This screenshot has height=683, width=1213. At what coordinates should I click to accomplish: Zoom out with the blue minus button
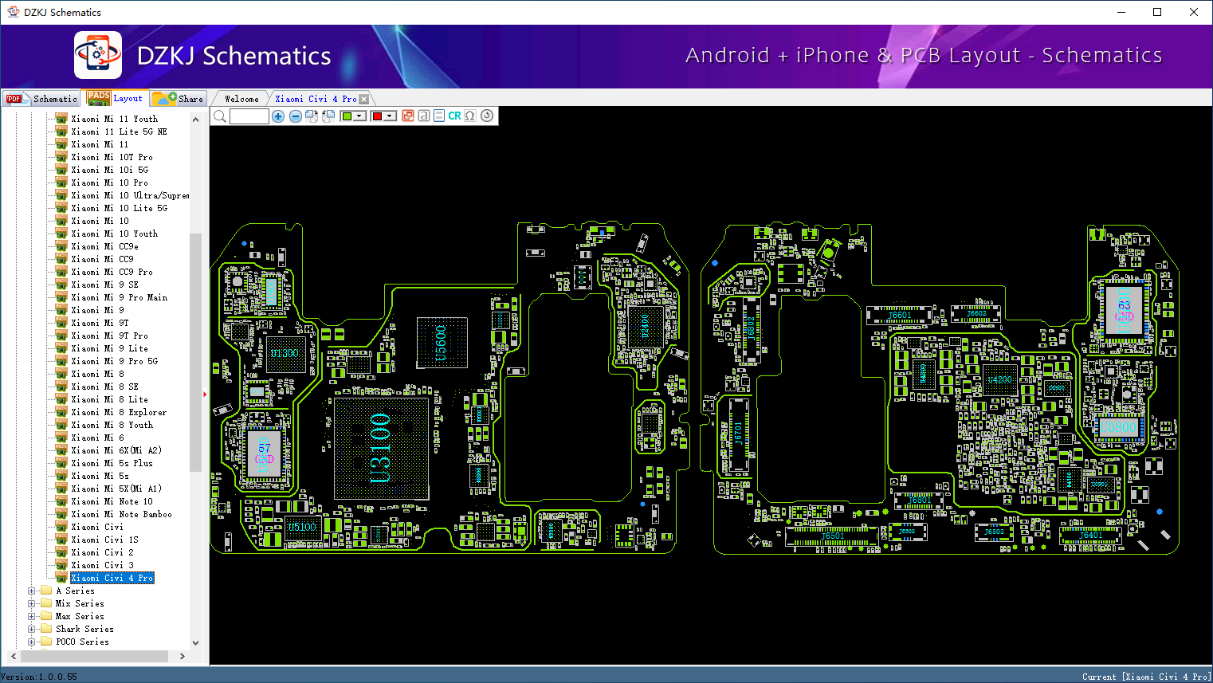click(x=296, y=116)
